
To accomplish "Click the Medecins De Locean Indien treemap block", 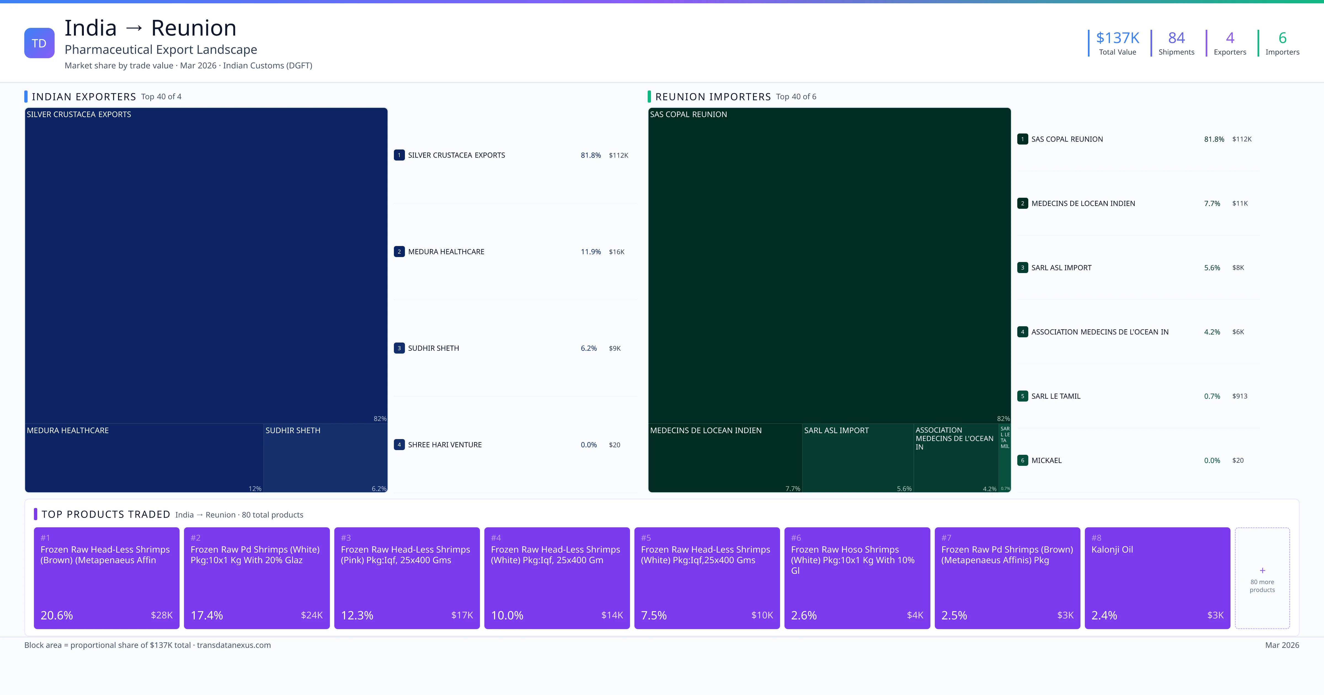I will tap(725, 458).
